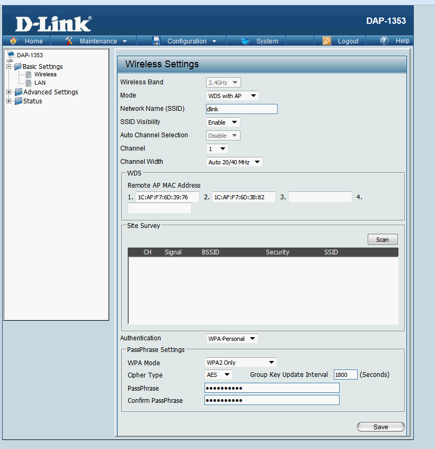Screen dimensions: 435x449
Task: Click the Status folder icon
Action: point(19,101)
